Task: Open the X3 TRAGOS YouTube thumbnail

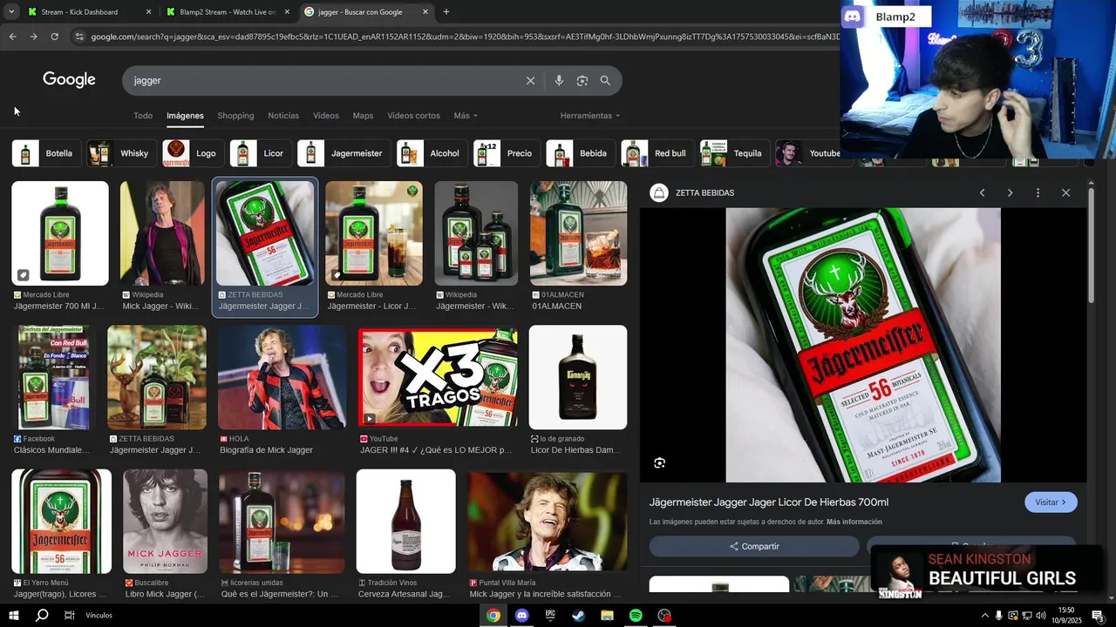Action: pos(438,377)
